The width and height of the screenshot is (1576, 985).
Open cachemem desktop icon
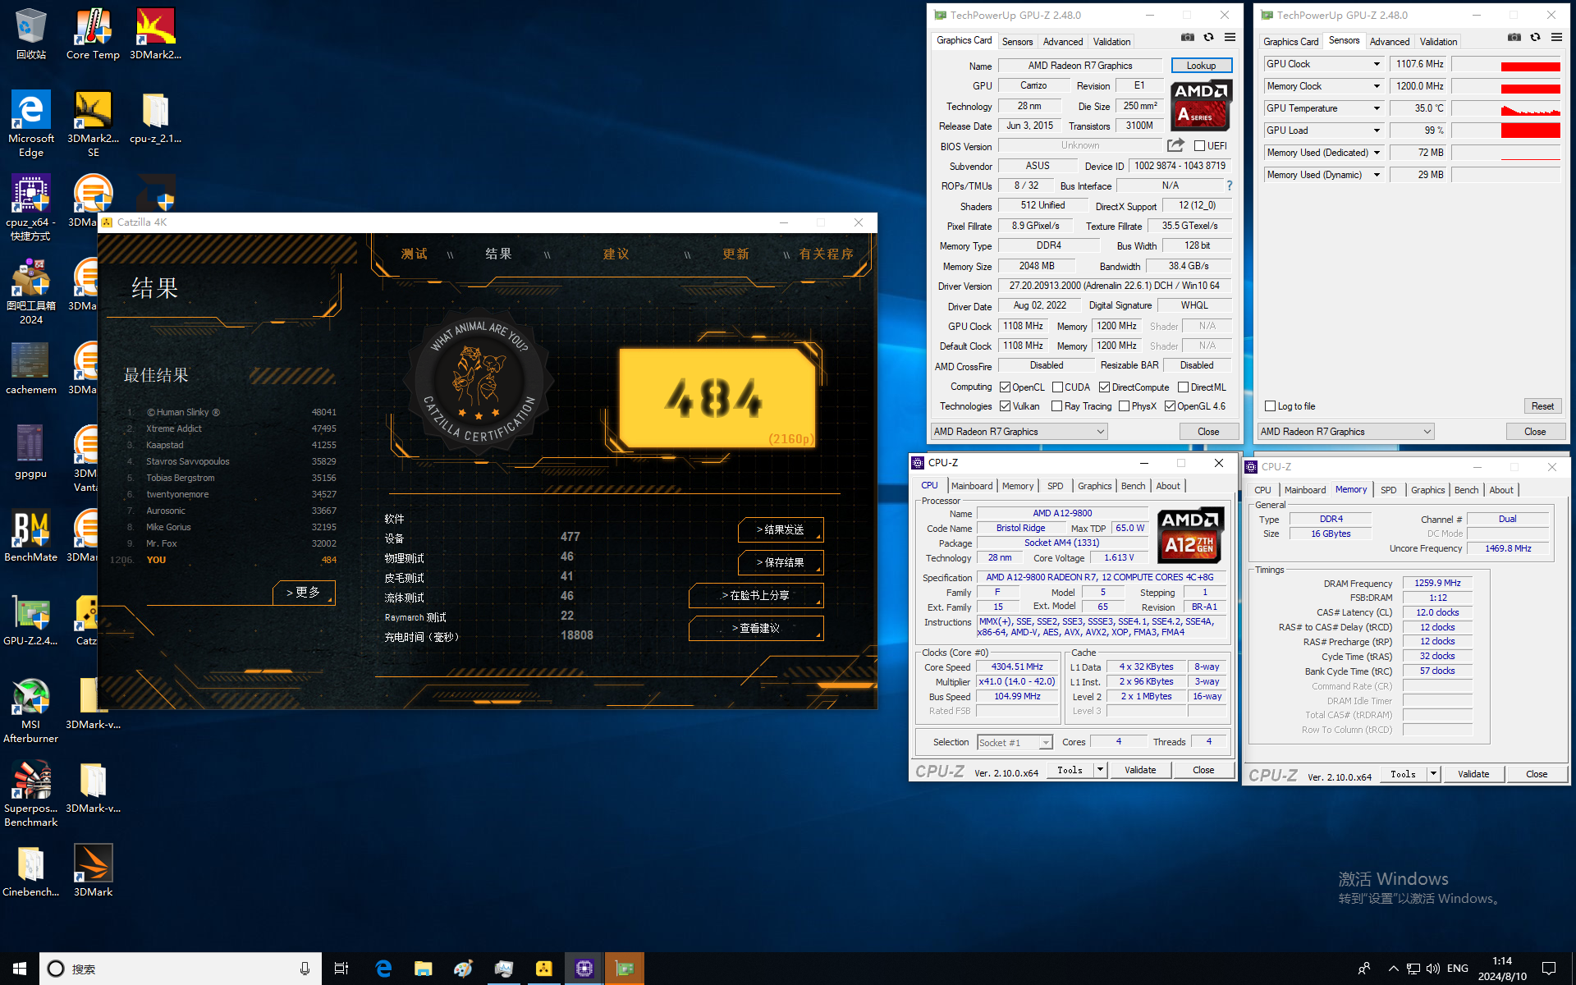point(30,369)
